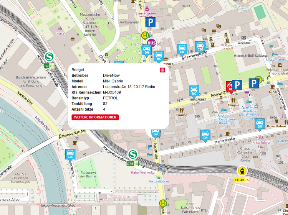
Task: Open the DN marker near Böse Buben
Action: coord(260,124)
